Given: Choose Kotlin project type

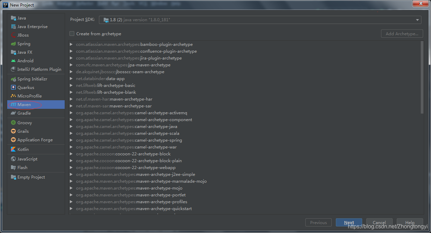Looking at the screenshot, I should (36, 150).
